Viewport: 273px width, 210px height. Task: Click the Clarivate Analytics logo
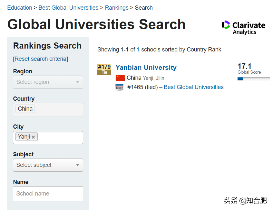click(x=243, y=27)
